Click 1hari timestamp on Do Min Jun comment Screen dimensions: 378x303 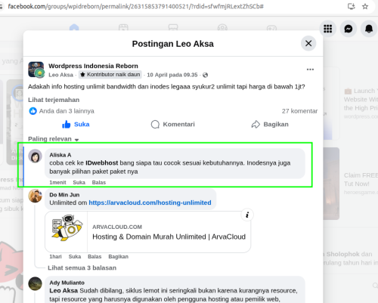point(55,257)
